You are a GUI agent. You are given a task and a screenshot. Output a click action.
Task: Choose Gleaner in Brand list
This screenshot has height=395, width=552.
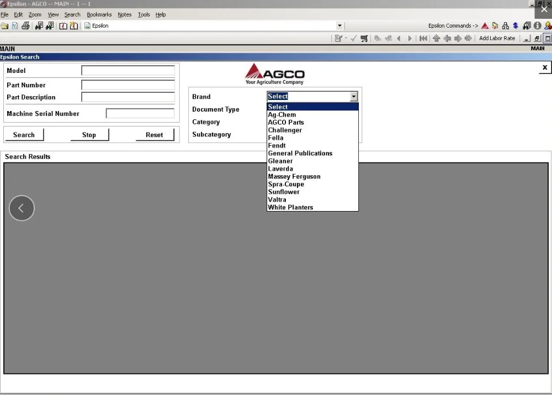pyautogui.click(x=312, y=161)
